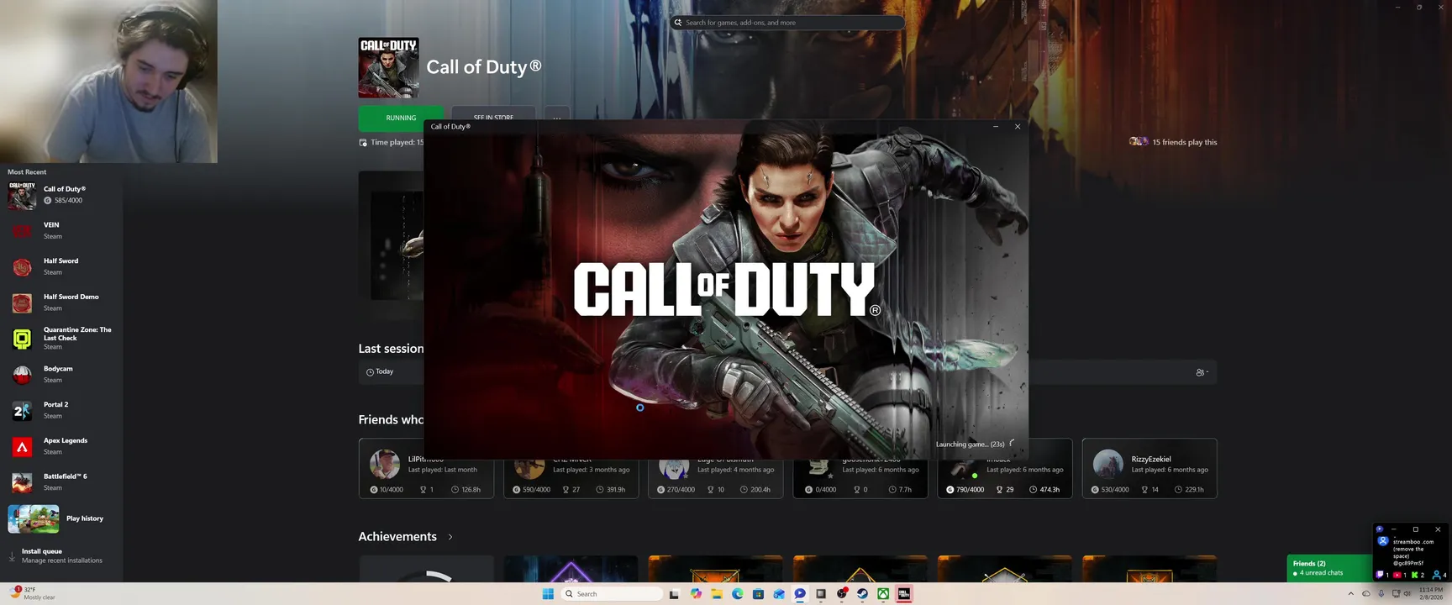Viewport: 1452px width, 605px height.
Task: Open Half Sword Demo sidebar entry
Action: click(61, 302)
